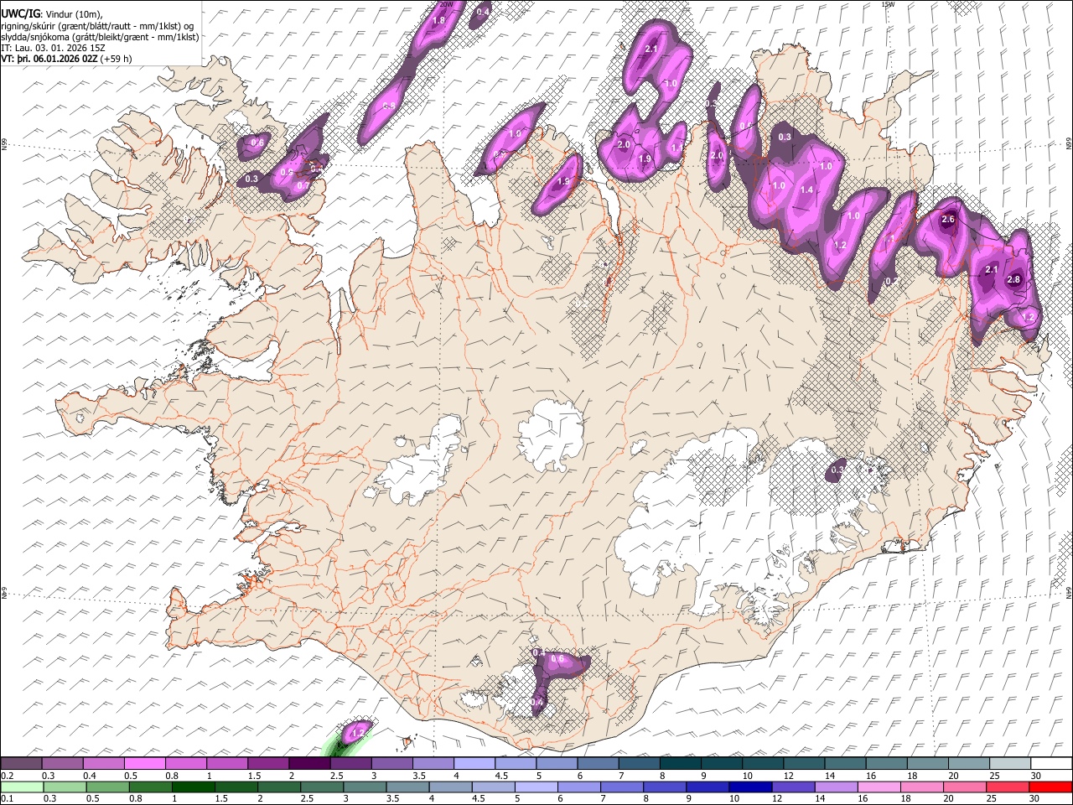Screen dimensions: 1073x805
Task: Pick the 14–16 violet rain swatch
Action: (x=838, y=787)
